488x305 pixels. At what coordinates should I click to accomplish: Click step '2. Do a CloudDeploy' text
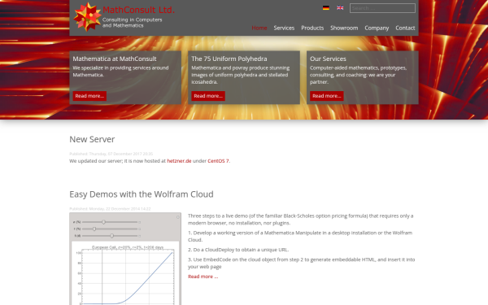tap(238, 250)
